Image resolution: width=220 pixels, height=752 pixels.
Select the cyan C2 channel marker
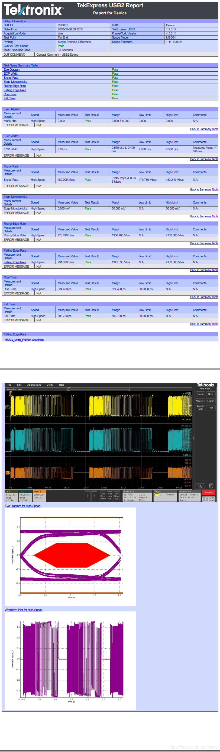[8, 440]
